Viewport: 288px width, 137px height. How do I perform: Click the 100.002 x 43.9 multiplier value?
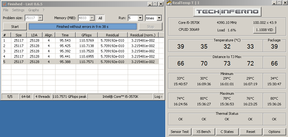265,23
